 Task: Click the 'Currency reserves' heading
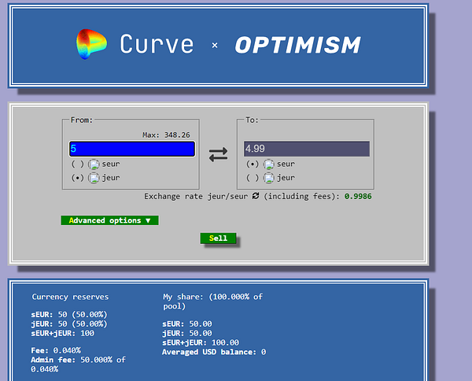pos(70,297)
